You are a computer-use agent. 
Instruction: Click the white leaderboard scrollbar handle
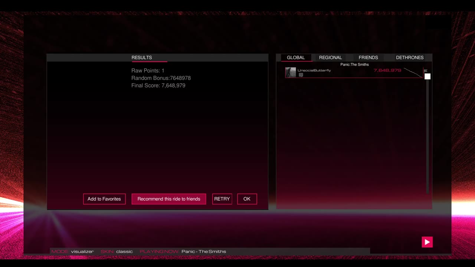coord(427,76)
